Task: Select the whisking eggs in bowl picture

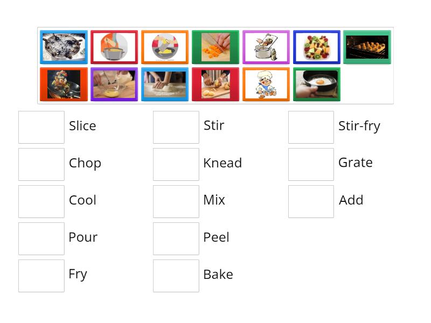Action: (x=114, y=85)
